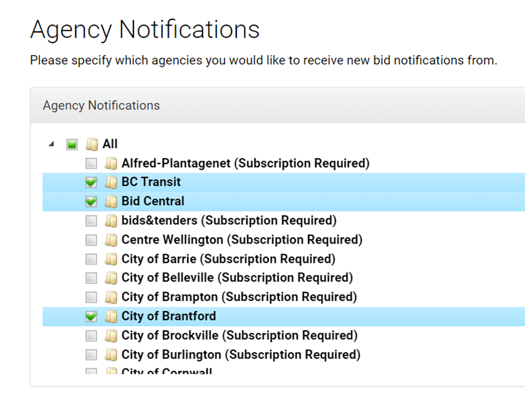Select the City of Brampton tree label
Screen dimensions: 525x404
239,297
